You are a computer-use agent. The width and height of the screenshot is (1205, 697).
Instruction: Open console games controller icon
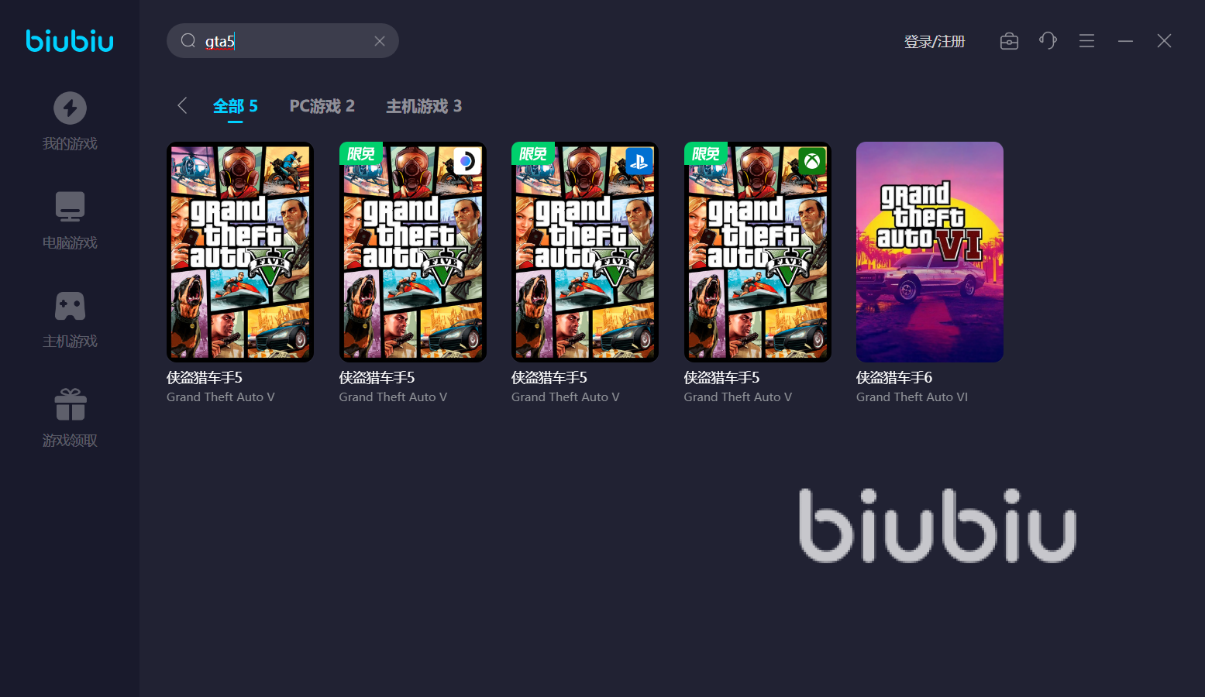(70, 306)
